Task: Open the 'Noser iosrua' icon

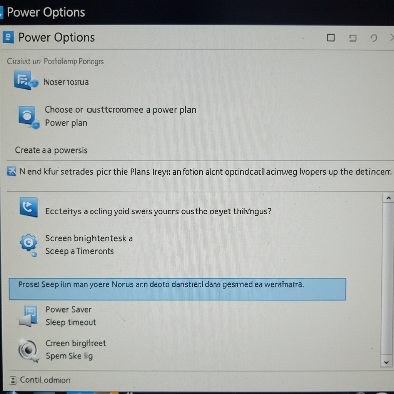Action: click(x=26, y=80)
